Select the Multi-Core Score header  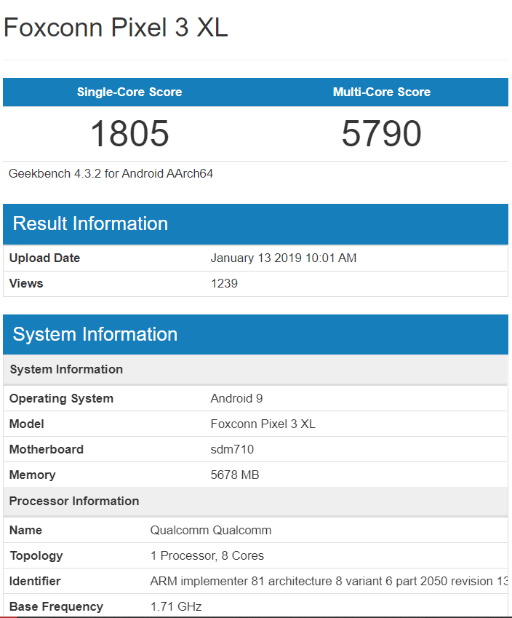click(382, 92)
